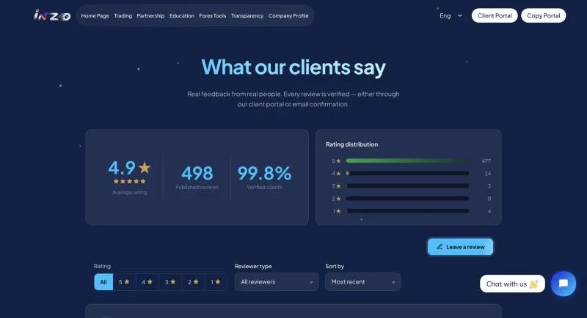This screenshot has width=587, height=318.
Task: Click the language dropdown chevron
Action: tap(460, 15)
